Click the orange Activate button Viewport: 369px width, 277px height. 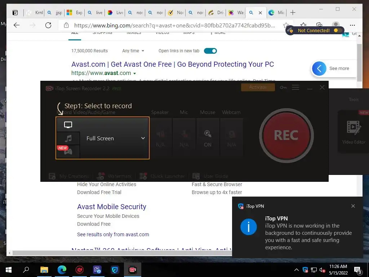[x=258, y=87]
